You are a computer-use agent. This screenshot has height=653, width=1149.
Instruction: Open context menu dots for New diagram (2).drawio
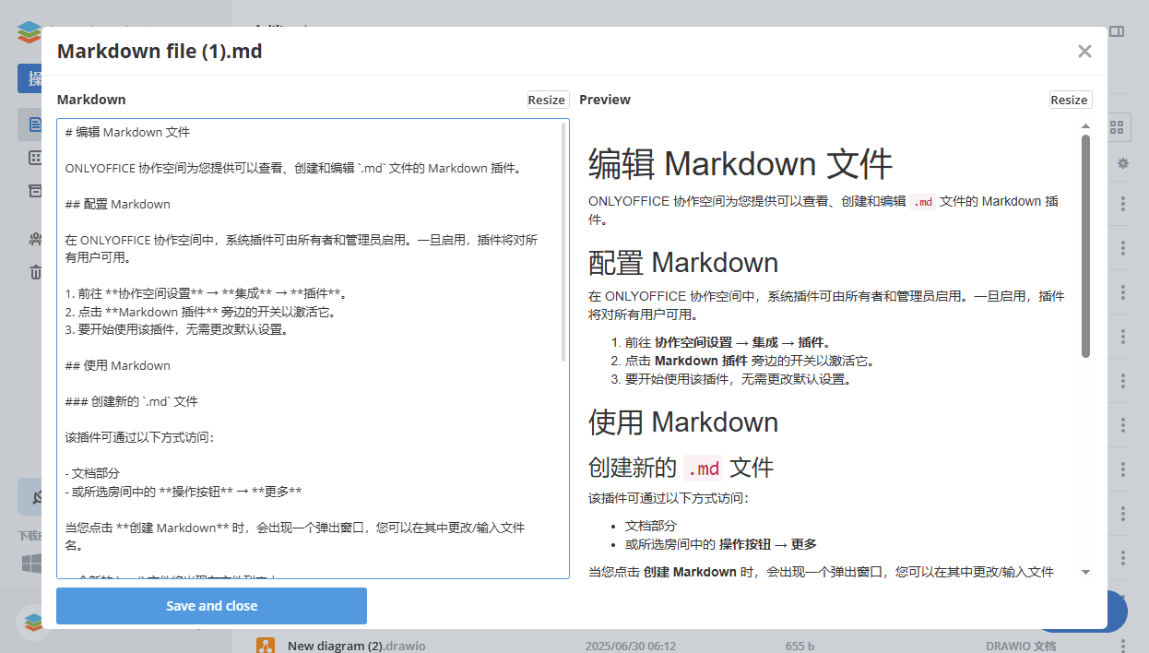[x=1122, y=646]
